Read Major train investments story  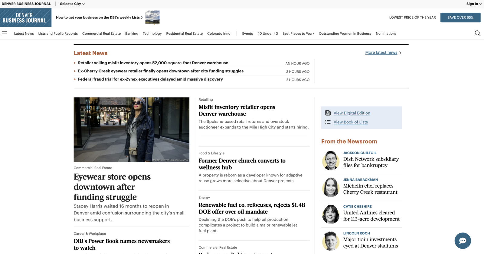(x=371, y=243)
